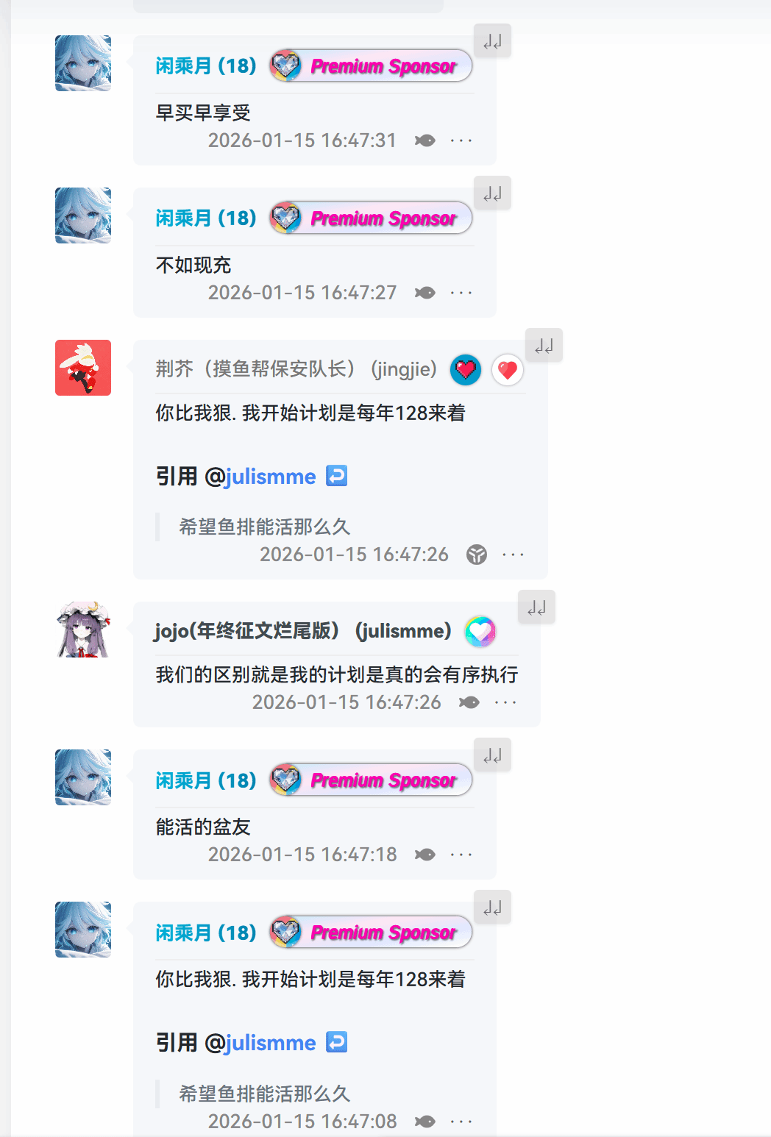Viewport: 771px width, 1137px height.
Task: Open the more options menu on the 不如现充 message
Action: pos(461,293)
